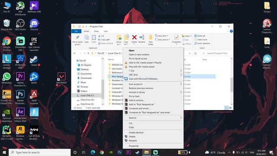Viewport: 277px width, 156px height.
Task: Open the Drivers folder on desktop
Action: [267, 7]
